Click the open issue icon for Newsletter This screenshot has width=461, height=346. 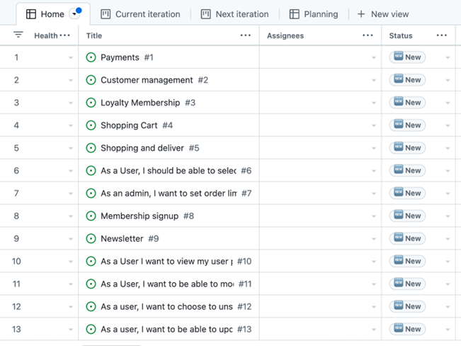tap(91, 238)
